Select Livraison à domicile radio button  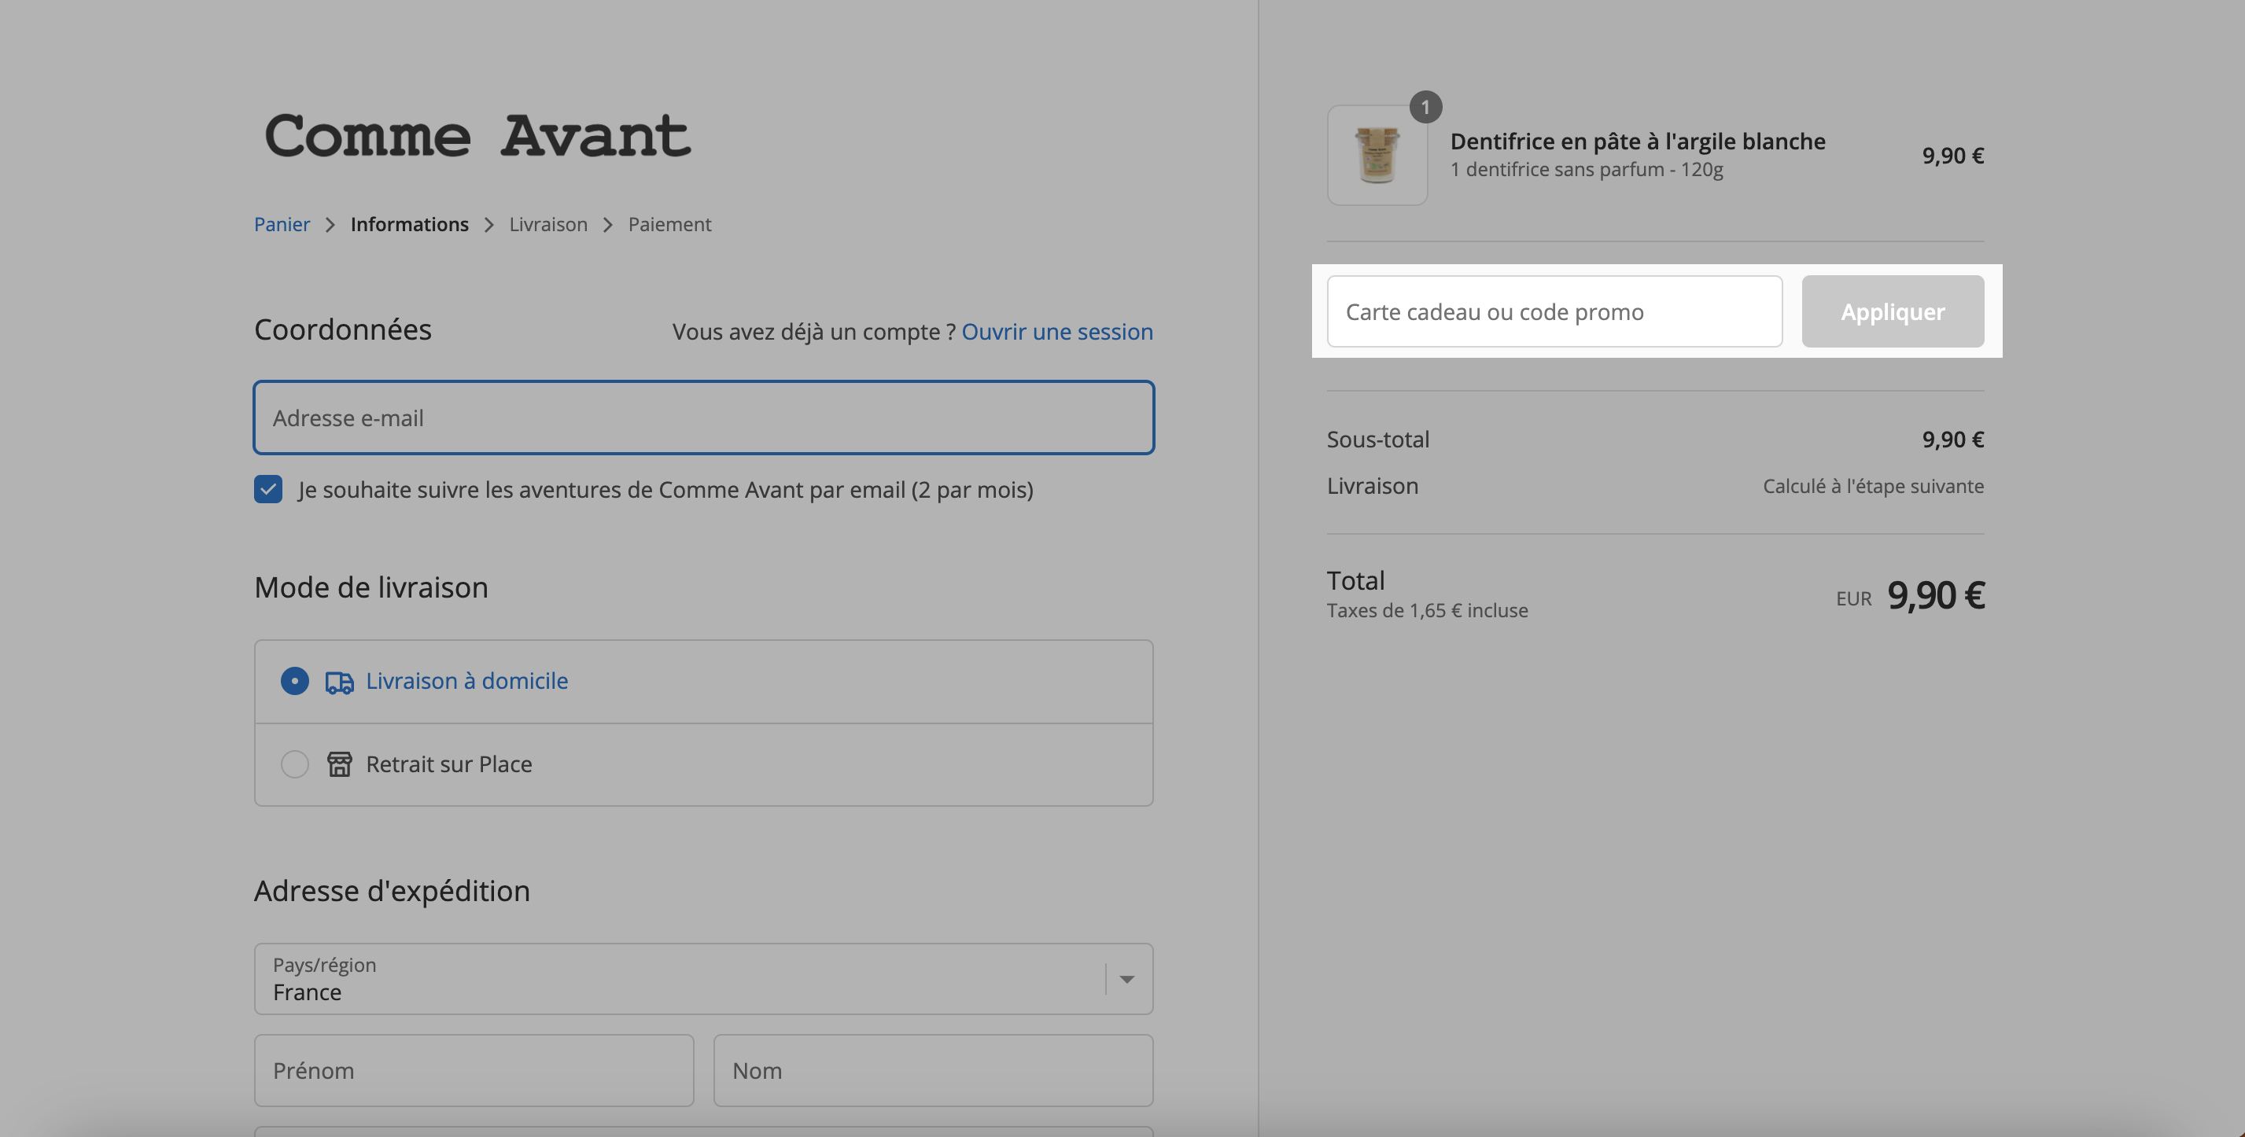pyautogui.click(x=294, y=680)
